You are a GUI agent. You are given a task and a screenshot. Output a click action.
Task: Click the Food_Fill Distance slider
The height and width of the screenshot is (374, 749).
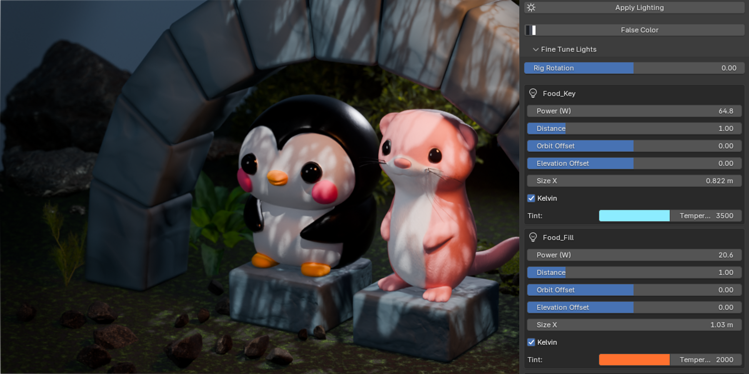[634, 272]
